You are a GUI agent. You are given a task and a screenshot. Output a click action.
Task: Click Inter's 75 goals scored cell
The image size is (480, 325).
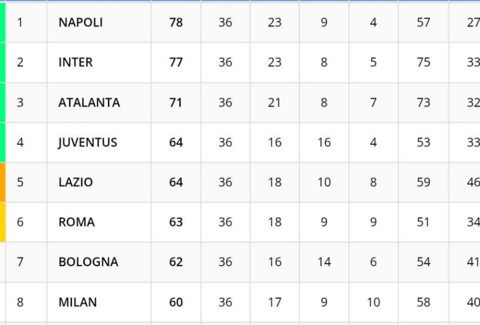pyautogui.click(x=423, y=62)
